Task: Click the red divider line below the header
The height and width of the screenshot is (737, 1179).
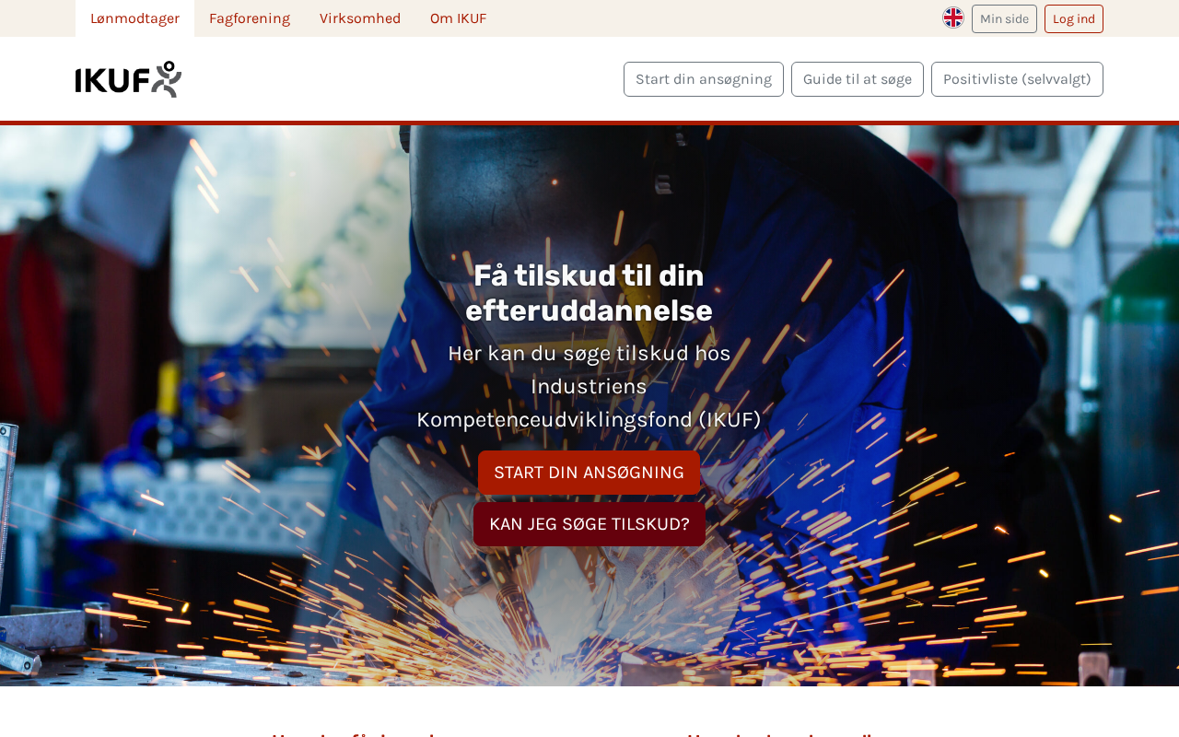Action: [589, 123]
